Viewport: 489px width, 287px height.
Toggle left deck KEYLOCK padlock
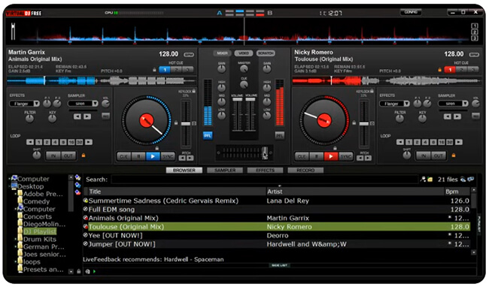pos(194,91)
